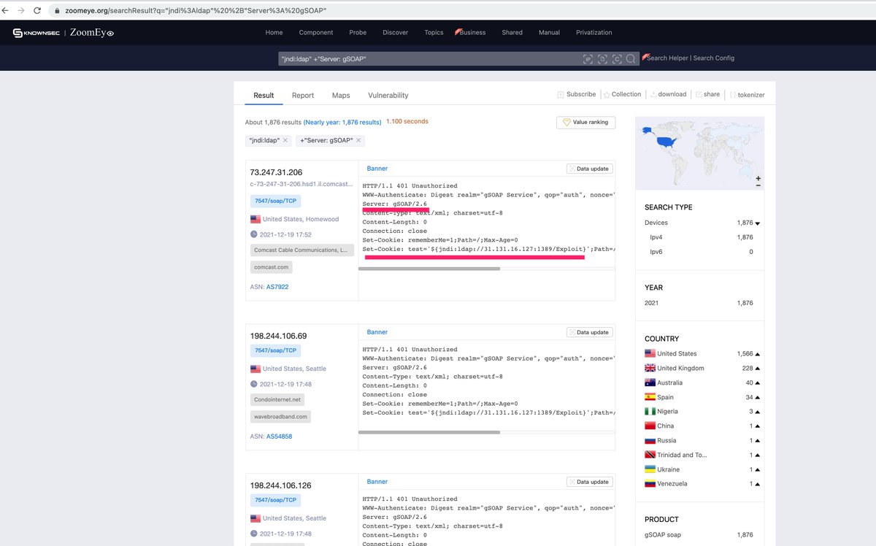Open the Search Config link
The width and height of the screenshot is (876, 546).
coord(714,58)
